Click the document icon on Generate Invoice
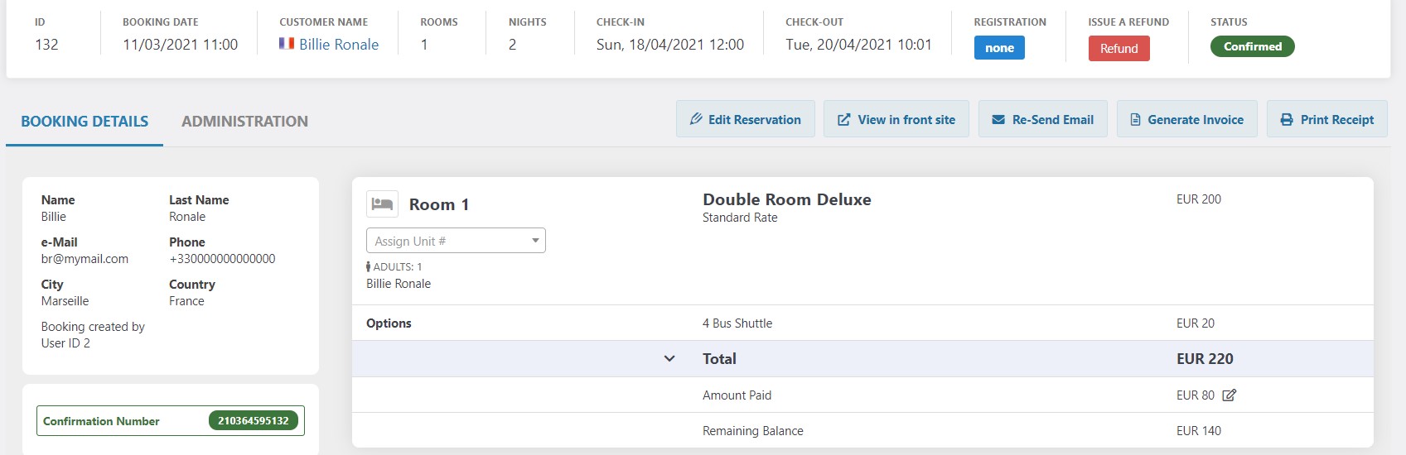Image resolution: width=1406 pixels, height=455 pixels. click(x=1135, y=120)
